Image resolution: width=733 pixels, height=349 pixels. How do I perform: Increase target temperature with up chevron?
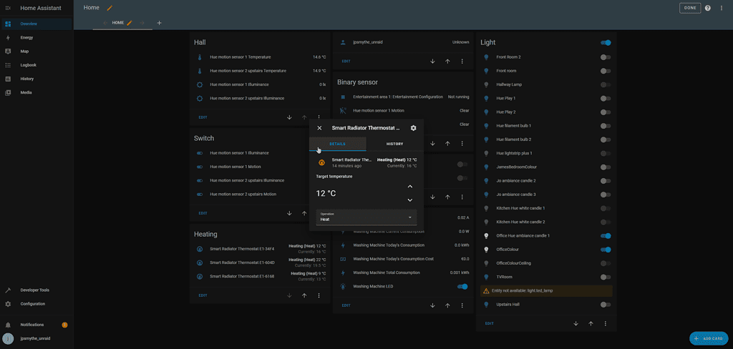pyautogui.click(x=409, y=187)
